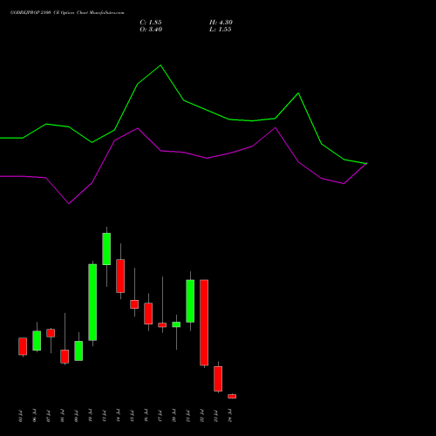Click the first red candlestick of the series
The height and width of the screenshot is (436, 436).
pyautogui.click(x=23, y=346)
